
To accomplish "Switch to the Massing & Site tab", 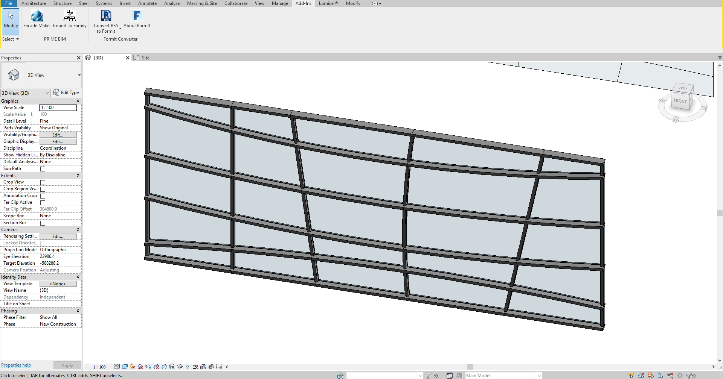I will (202, 3).
